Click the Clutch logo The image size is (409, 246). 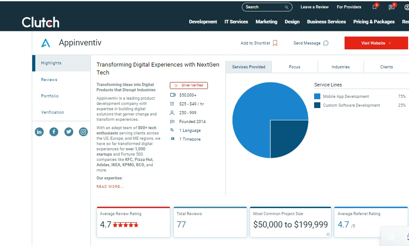tap(41, 22)
